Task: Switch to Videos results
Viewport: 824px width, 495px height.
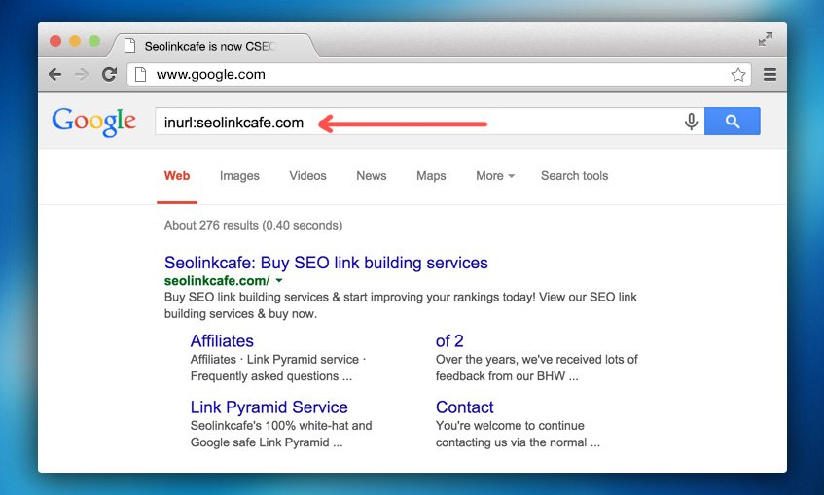Action: point(308,176)
